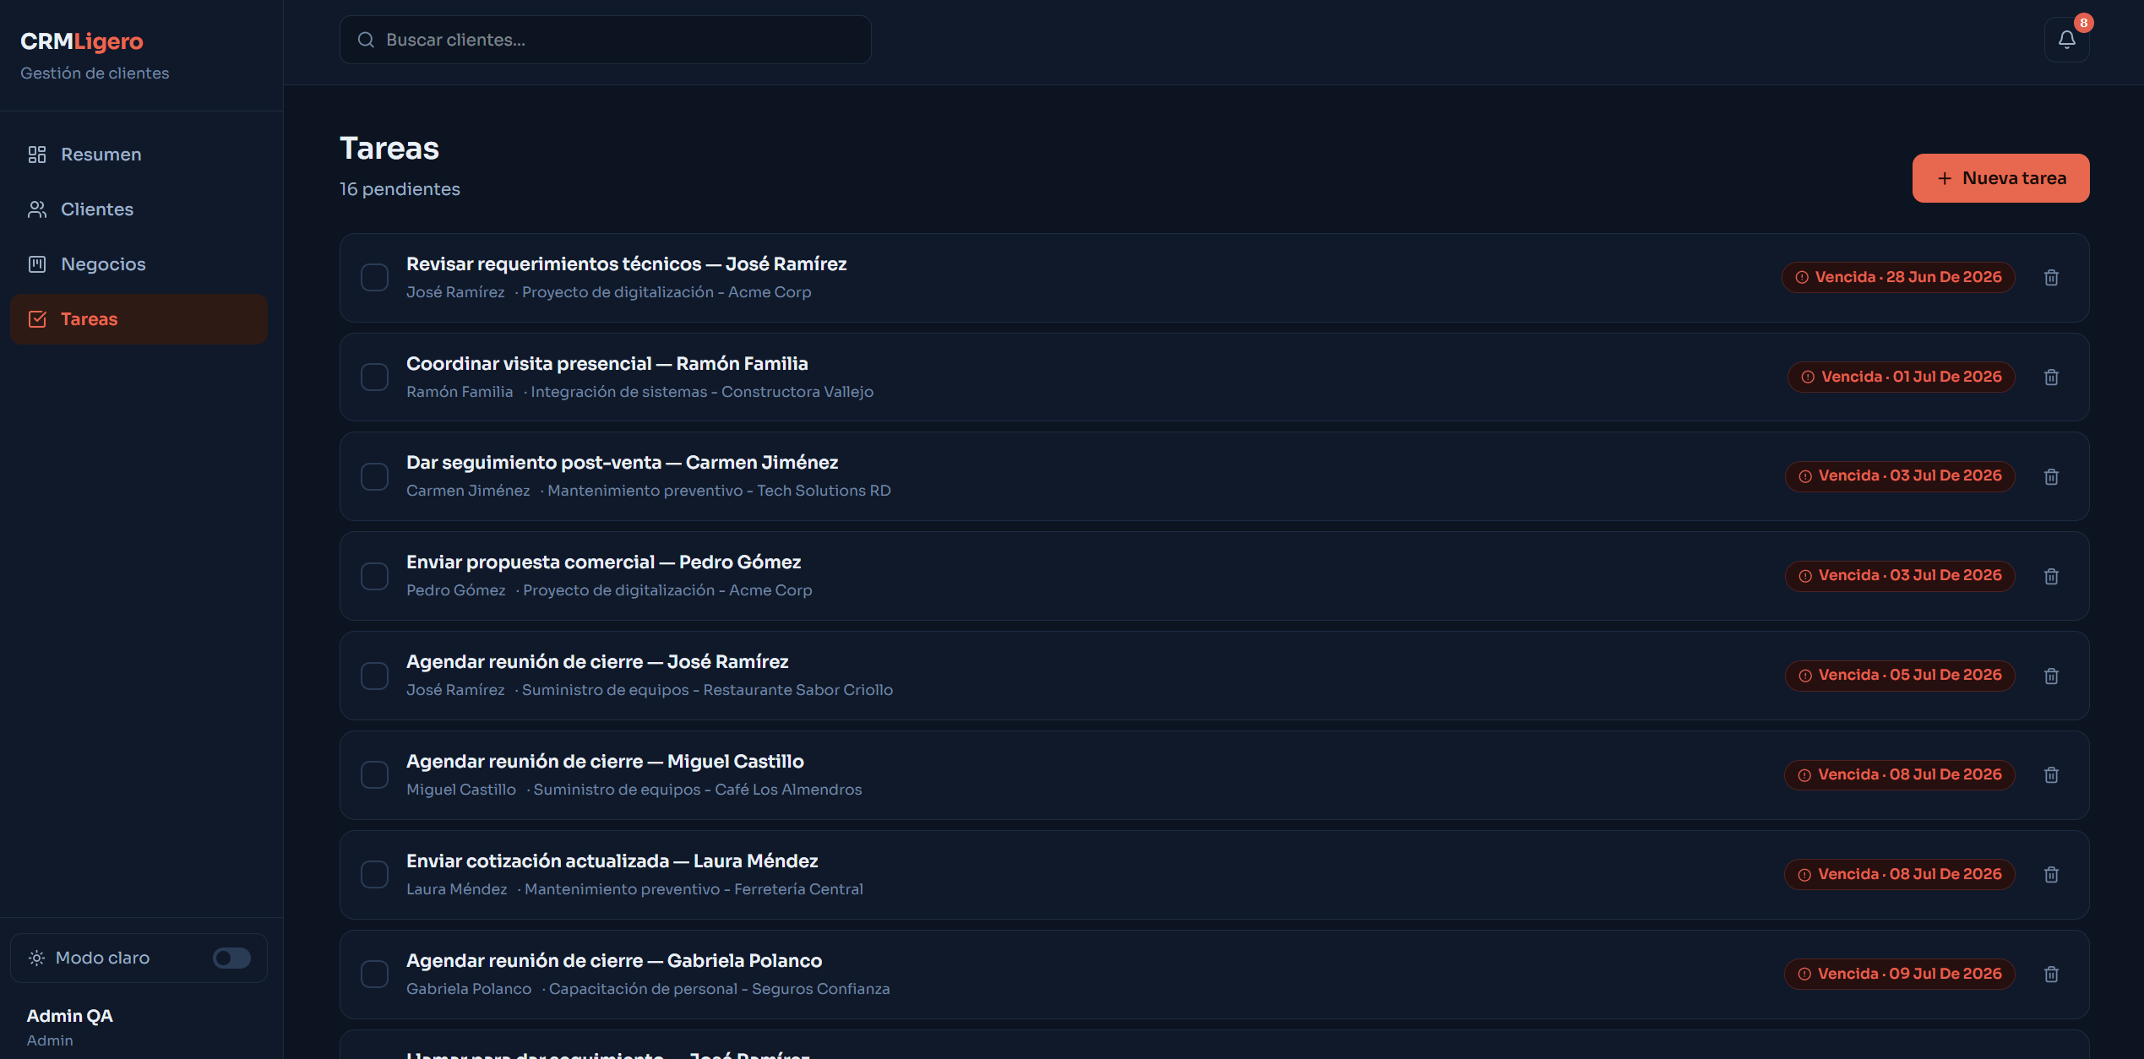The image size is (2144, 1059).
Task: Mark Revisar requerimientos técnicos as done
Action: click(374, 278)
